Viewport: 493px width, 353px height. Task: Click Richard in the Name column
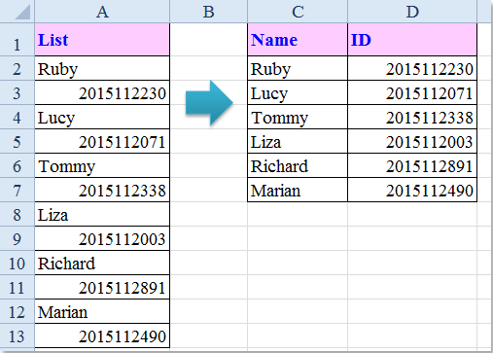coord(298,165)
